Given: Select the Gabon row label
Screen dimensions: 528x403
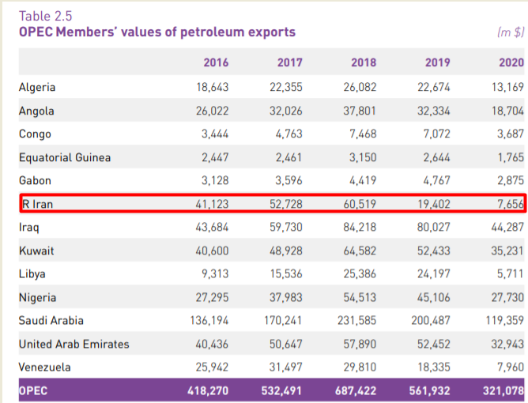Looking at the screenshot, I should point(35,180).
